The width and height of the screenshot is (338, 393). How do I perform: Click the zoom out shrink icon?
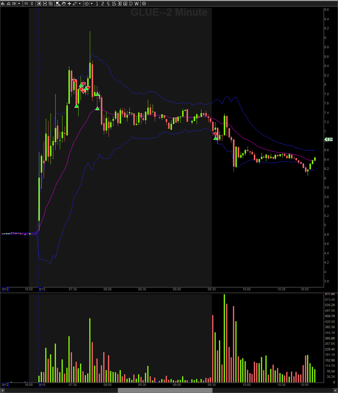tap(45, 4)
